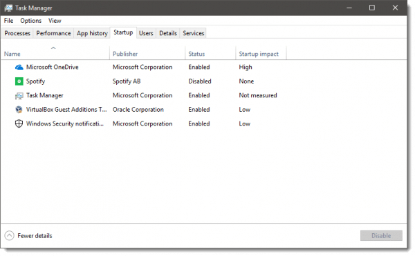Switch to the Processes tab
The height and width of the screenshot is (256, 415).
pyautogui.click(x=17, y=33)
